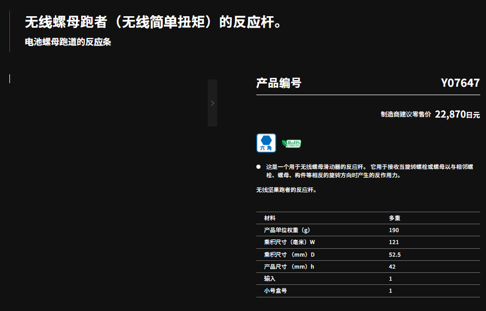Click the blue hexagon 六角 icon
This screenshot has width=486, height=311.
click(266, 143)
